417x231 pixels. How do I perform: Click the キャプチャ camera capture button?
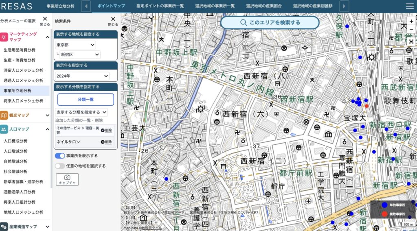pos(67,179)
